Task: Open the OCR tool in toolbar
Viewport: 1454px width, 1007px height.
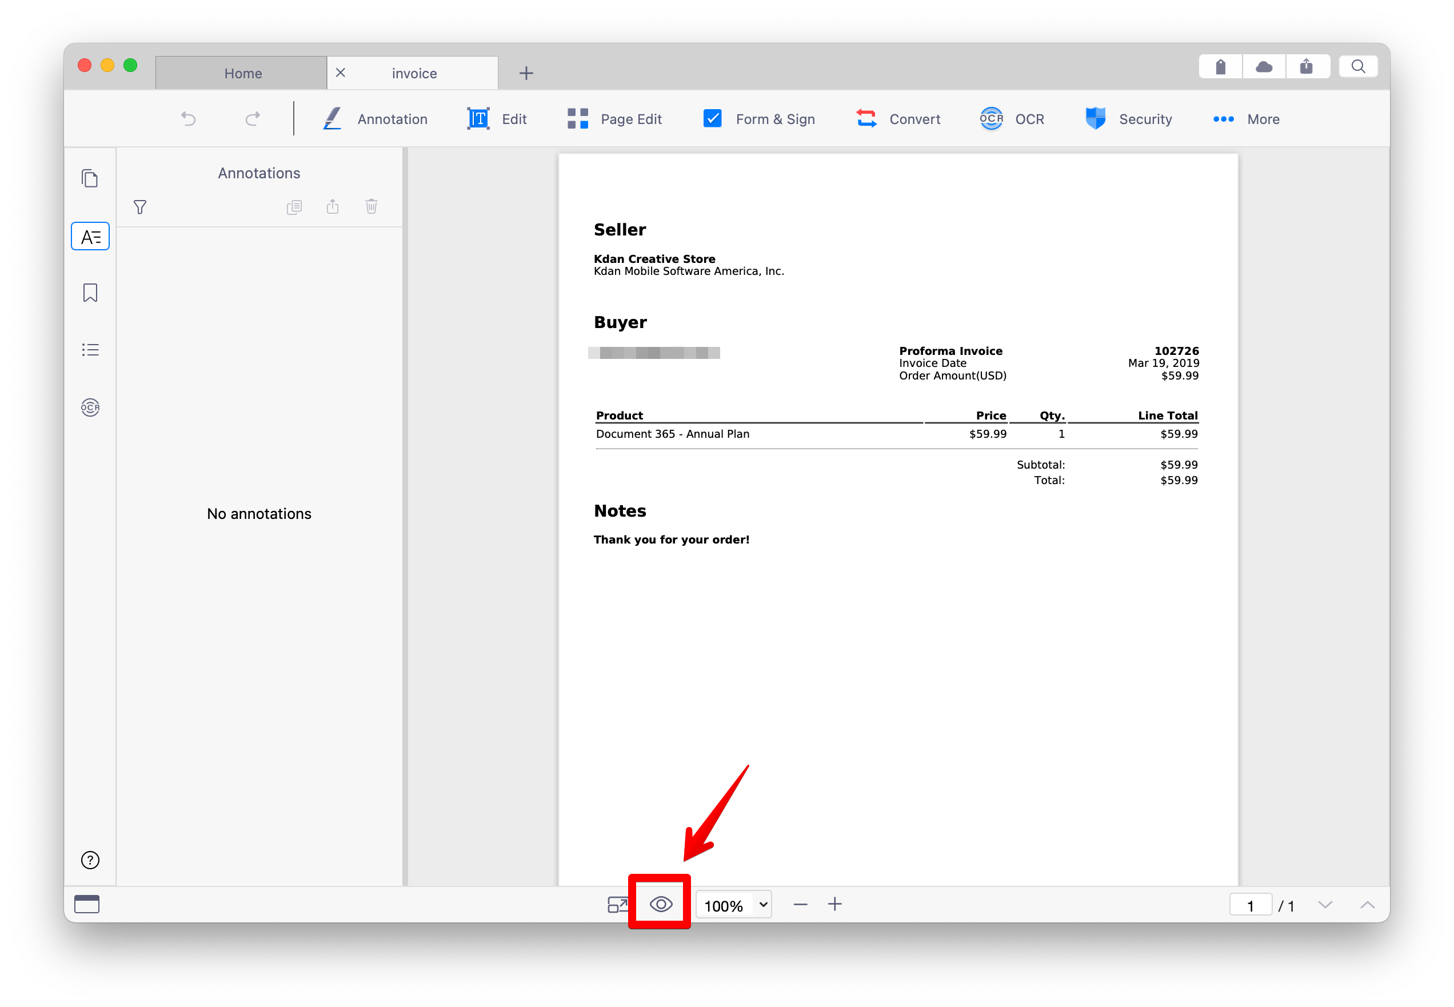Action: [x=1012, y=119]
